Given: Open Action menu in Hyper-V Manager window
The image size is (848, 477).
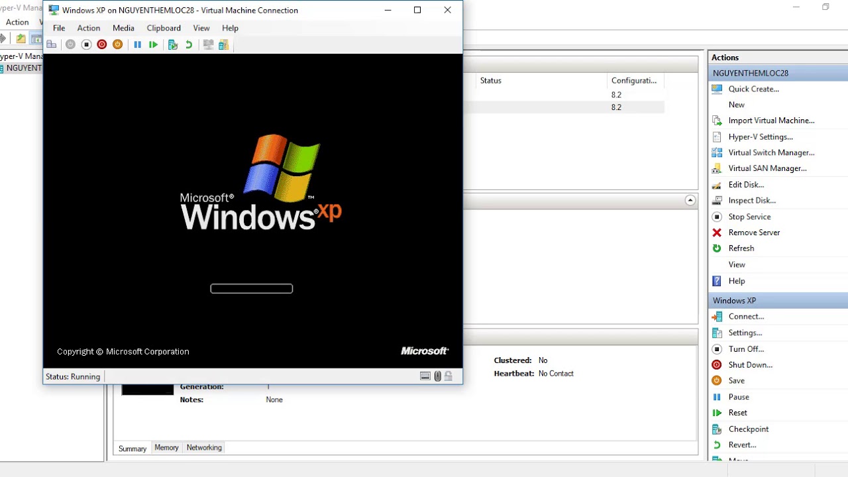Looking at the screenshot, I should (x=17, y=22).
